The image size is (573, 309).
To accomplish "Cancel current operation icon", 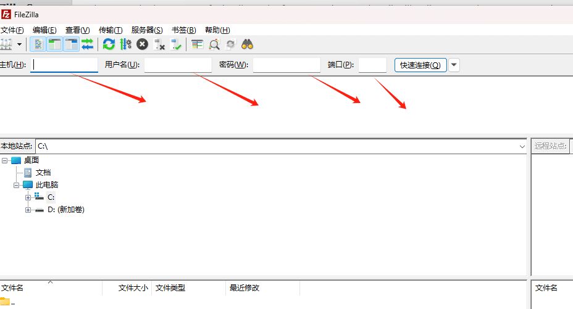I will (142, 44).
